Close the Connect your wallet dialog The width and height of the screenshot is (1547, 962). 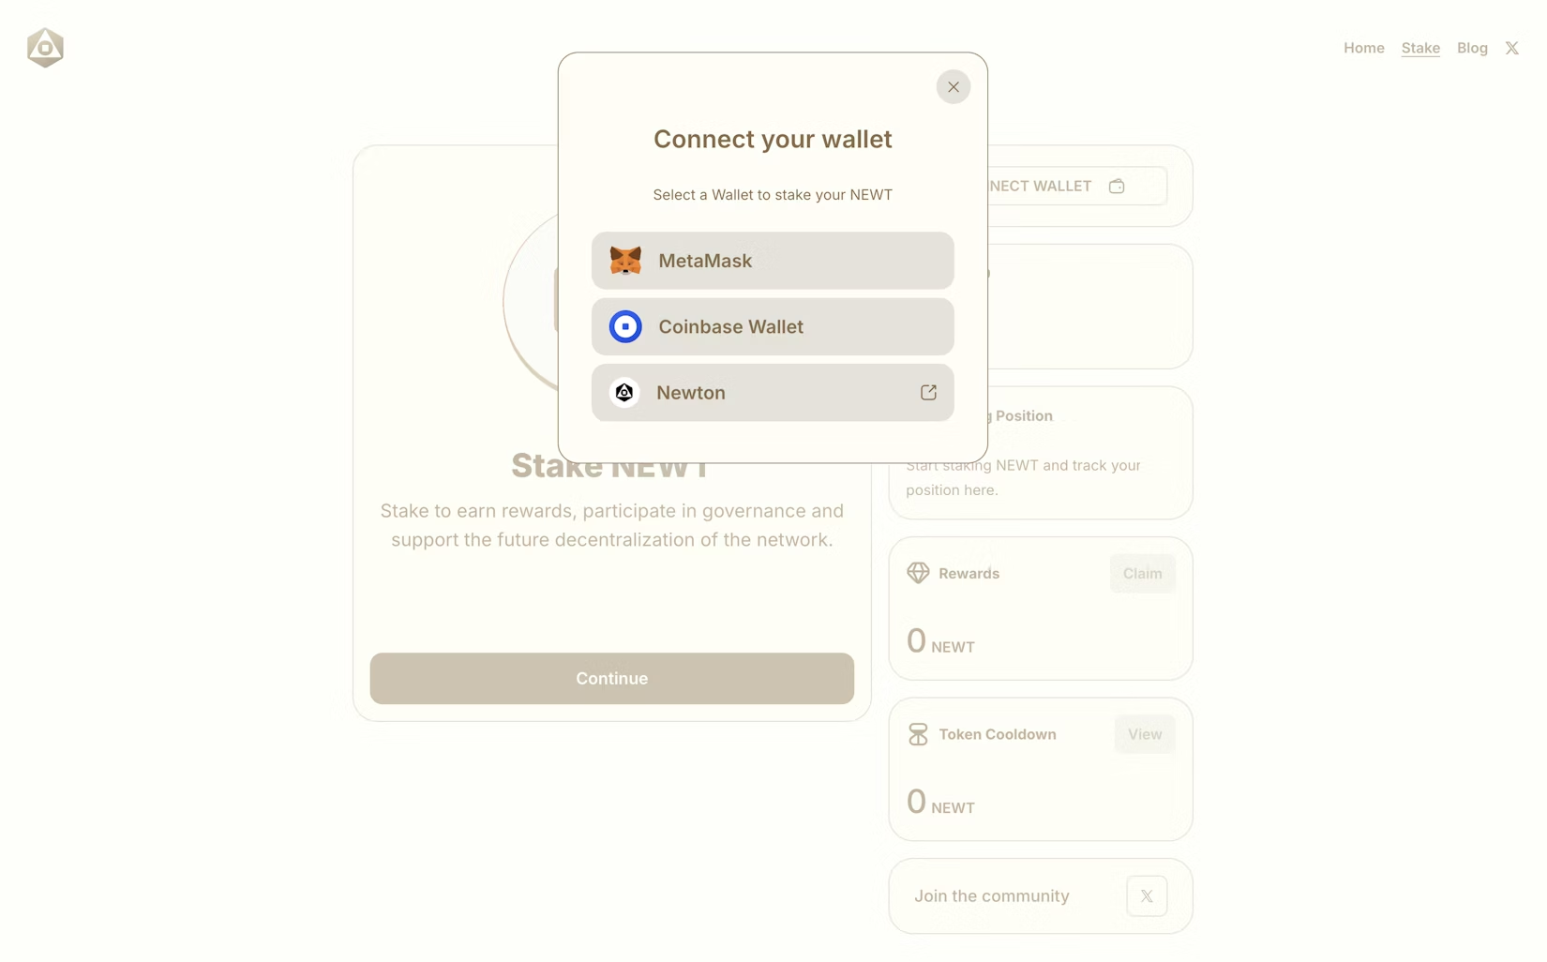(x=953, y=87)
